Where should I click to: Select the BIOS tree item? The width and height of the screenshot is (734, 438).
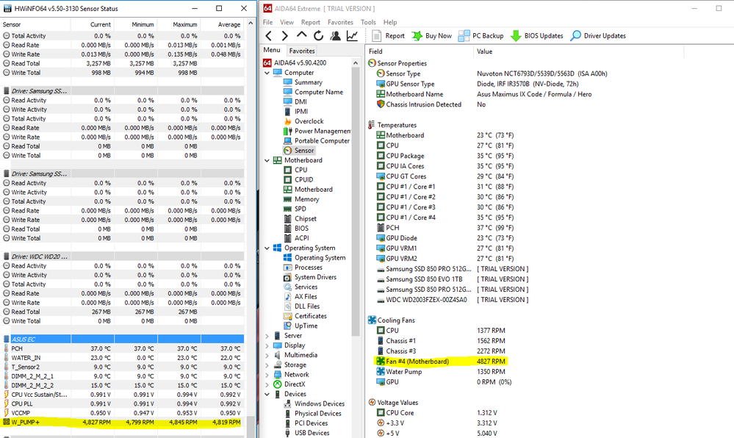301,229
